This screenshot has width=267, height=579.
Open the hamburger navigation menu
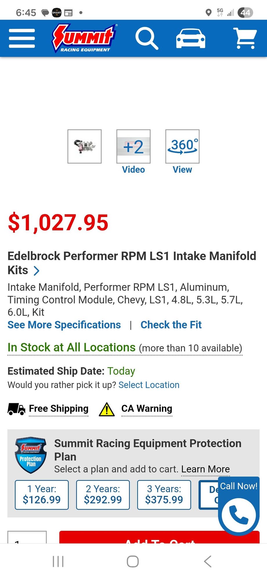[22, 38]
